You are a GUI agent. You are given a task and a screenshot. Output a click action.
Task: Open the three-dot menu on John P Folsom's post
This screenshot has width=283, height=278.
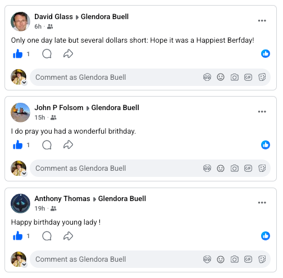[262, 112]
